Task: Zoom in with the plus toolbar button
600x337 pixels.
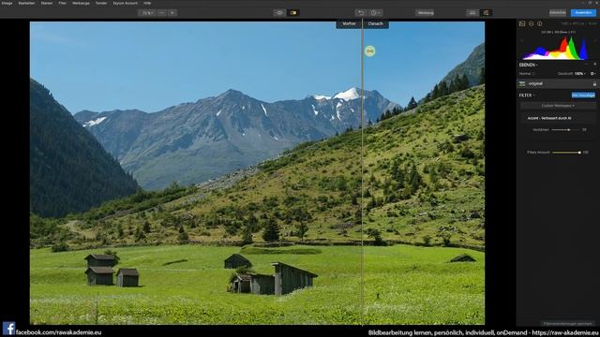Action: coord(172,13)
